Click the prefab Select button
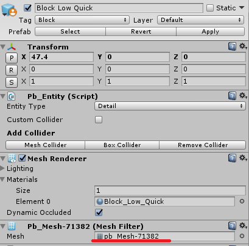 [x=70, y=32]
